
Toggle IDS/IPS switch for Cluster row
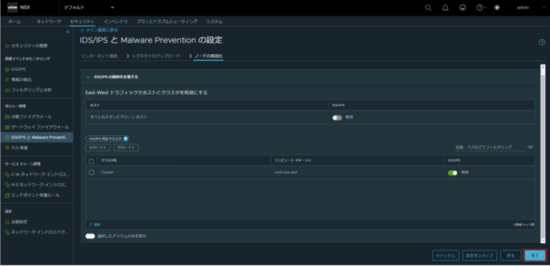coord(452,173)
